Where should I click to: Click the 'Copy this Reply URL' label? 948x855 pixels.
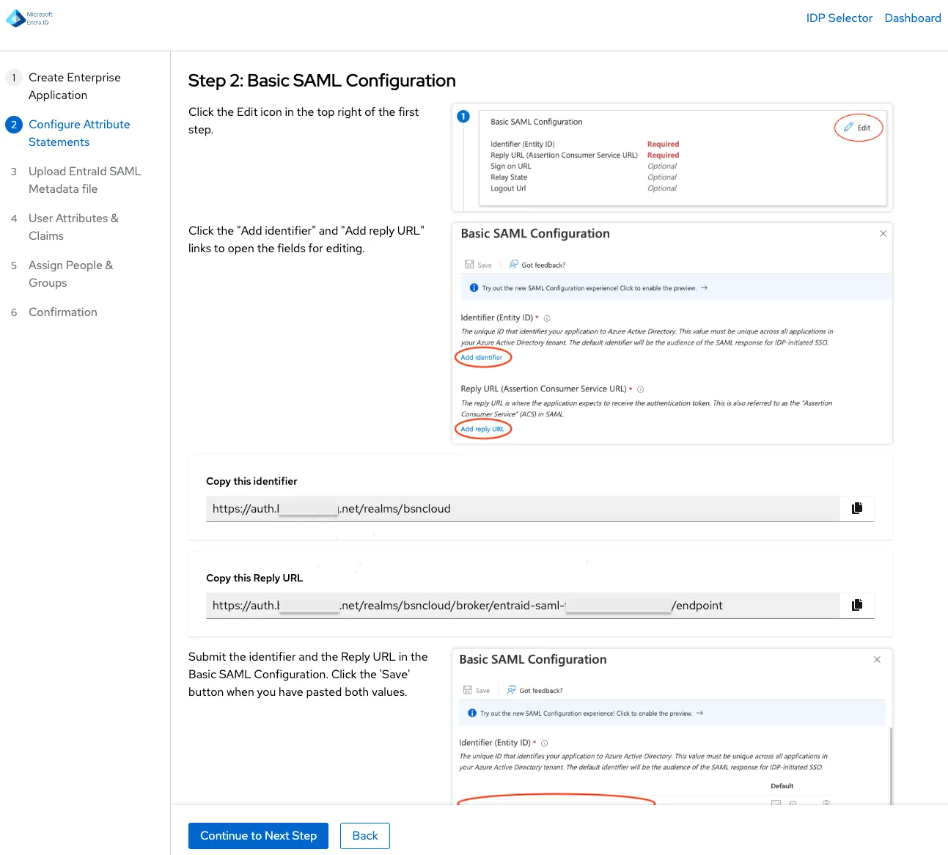(254, 579)
